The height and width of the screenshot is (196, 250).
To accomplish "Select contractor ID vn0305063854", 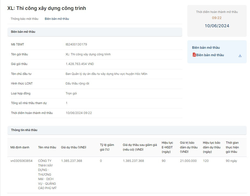I will coord(21,161).
